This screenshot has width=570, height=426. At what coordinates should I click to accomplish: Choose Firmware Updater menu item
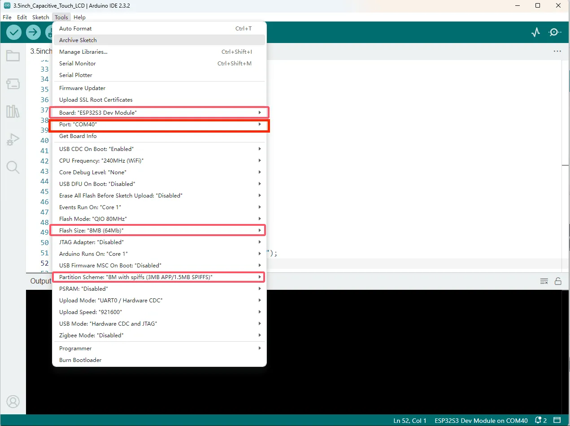point(160,88)
